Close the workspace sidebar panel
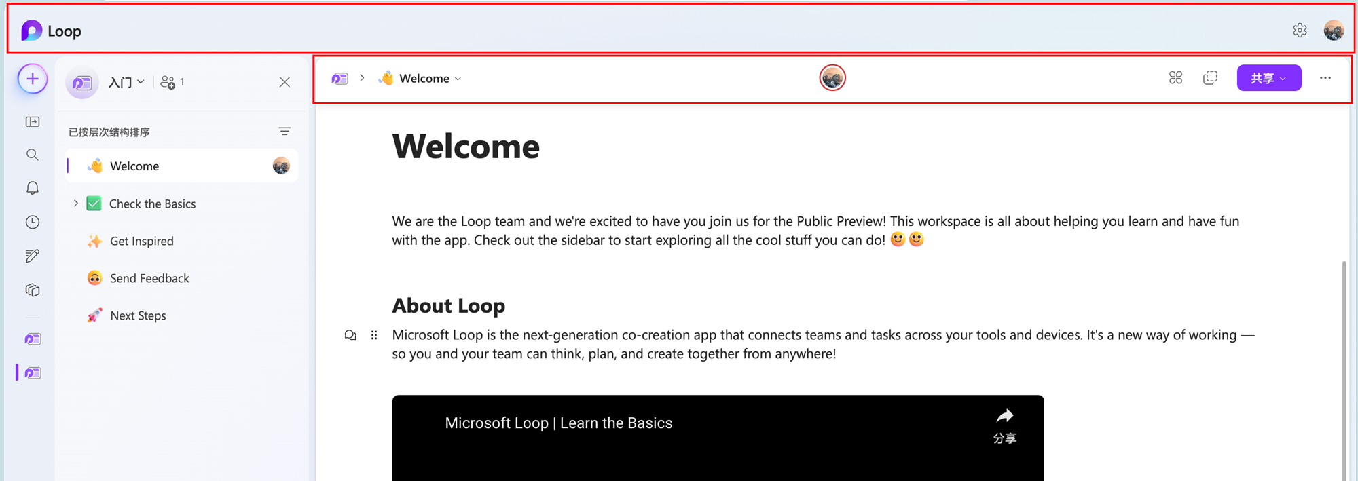The image size is (1358, 481). pyautogui.click(x=285, y=82)
